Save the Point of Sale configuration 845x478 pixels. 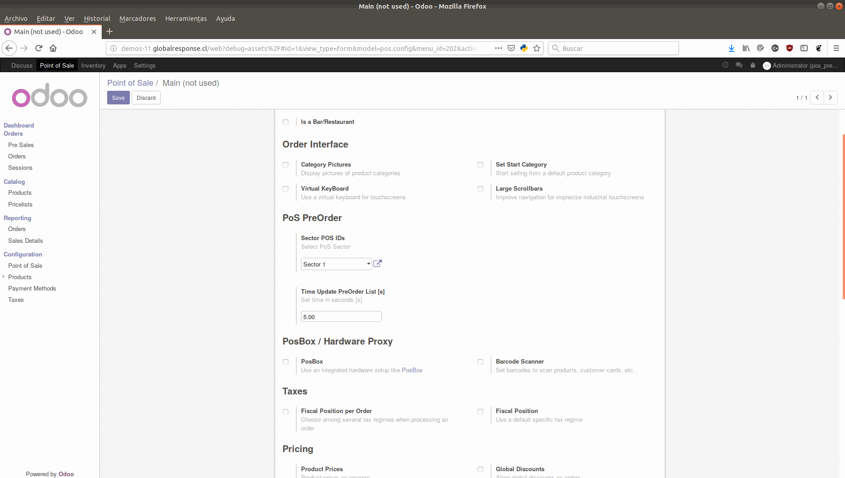click(x=118, y=98)
